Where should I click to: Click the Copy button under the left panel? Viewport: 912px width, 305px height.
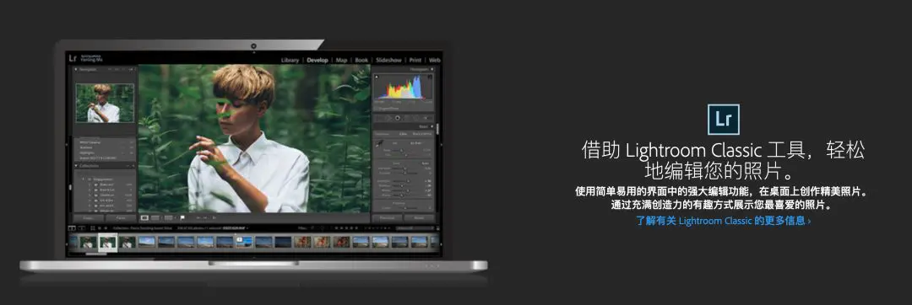(x=89, y=218)
